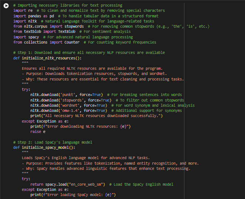Click nltk.download('stopwords') line
This screenshot has width=245, height=199.
(x=107, y=100)
